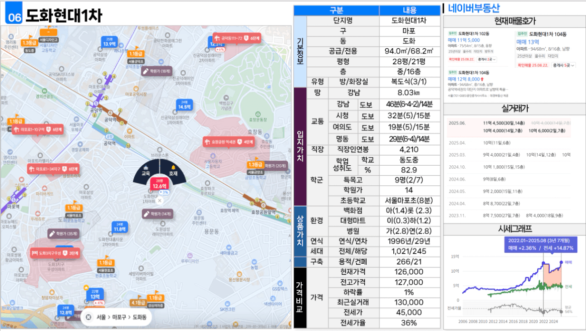Click transaction 8억 8,700(22일,7층)
Screen dimensions: 586x331
501,203
